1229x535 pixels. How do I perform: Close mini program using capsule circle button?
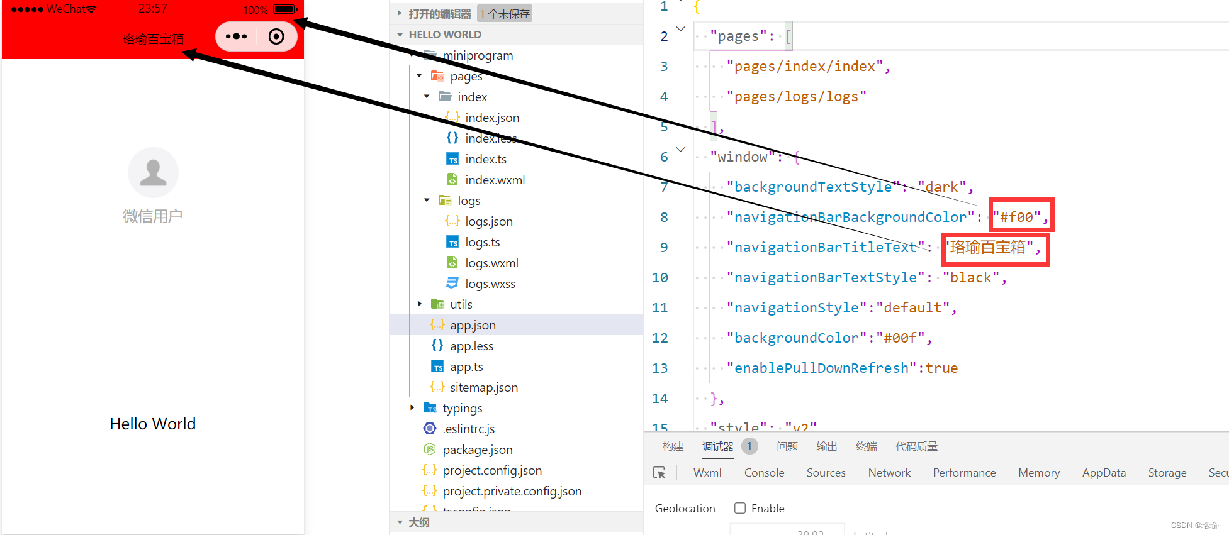pyautogui.click(x=276, y=36)
